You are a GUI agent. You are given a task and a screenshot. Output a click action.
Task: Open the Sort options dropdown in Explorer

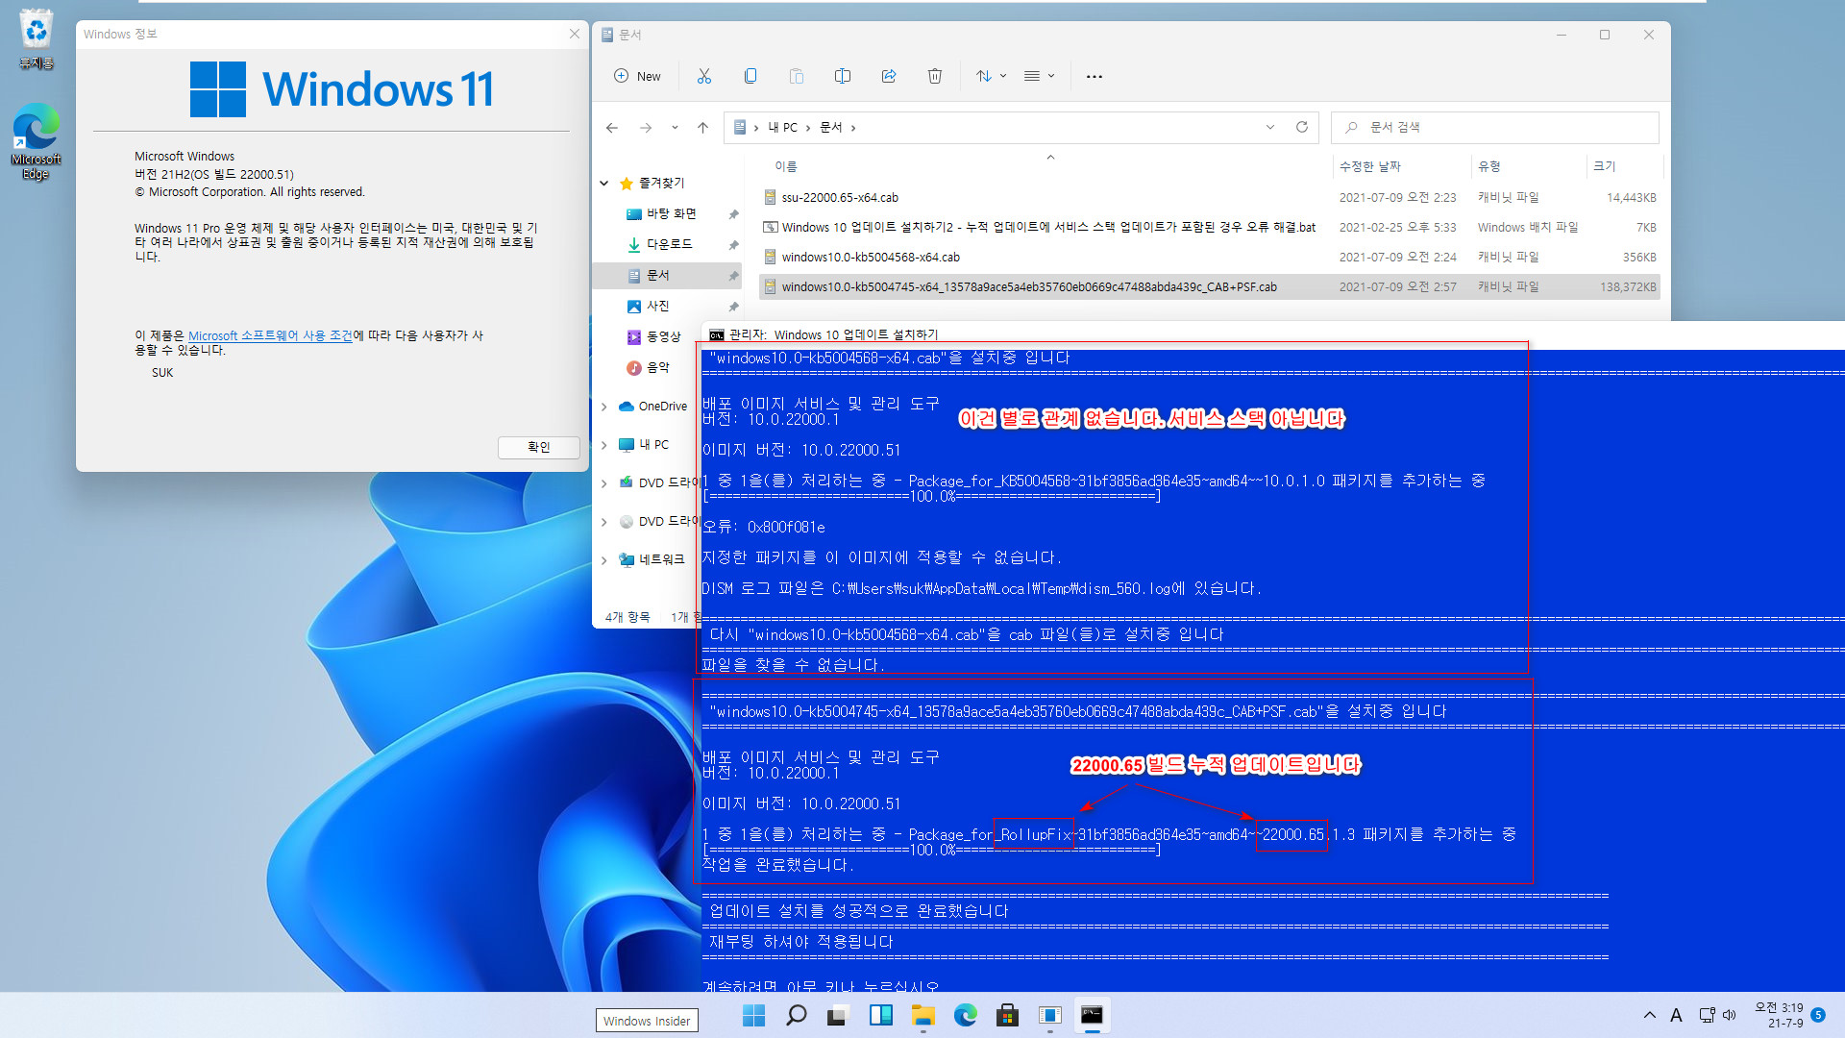[991, 76]
